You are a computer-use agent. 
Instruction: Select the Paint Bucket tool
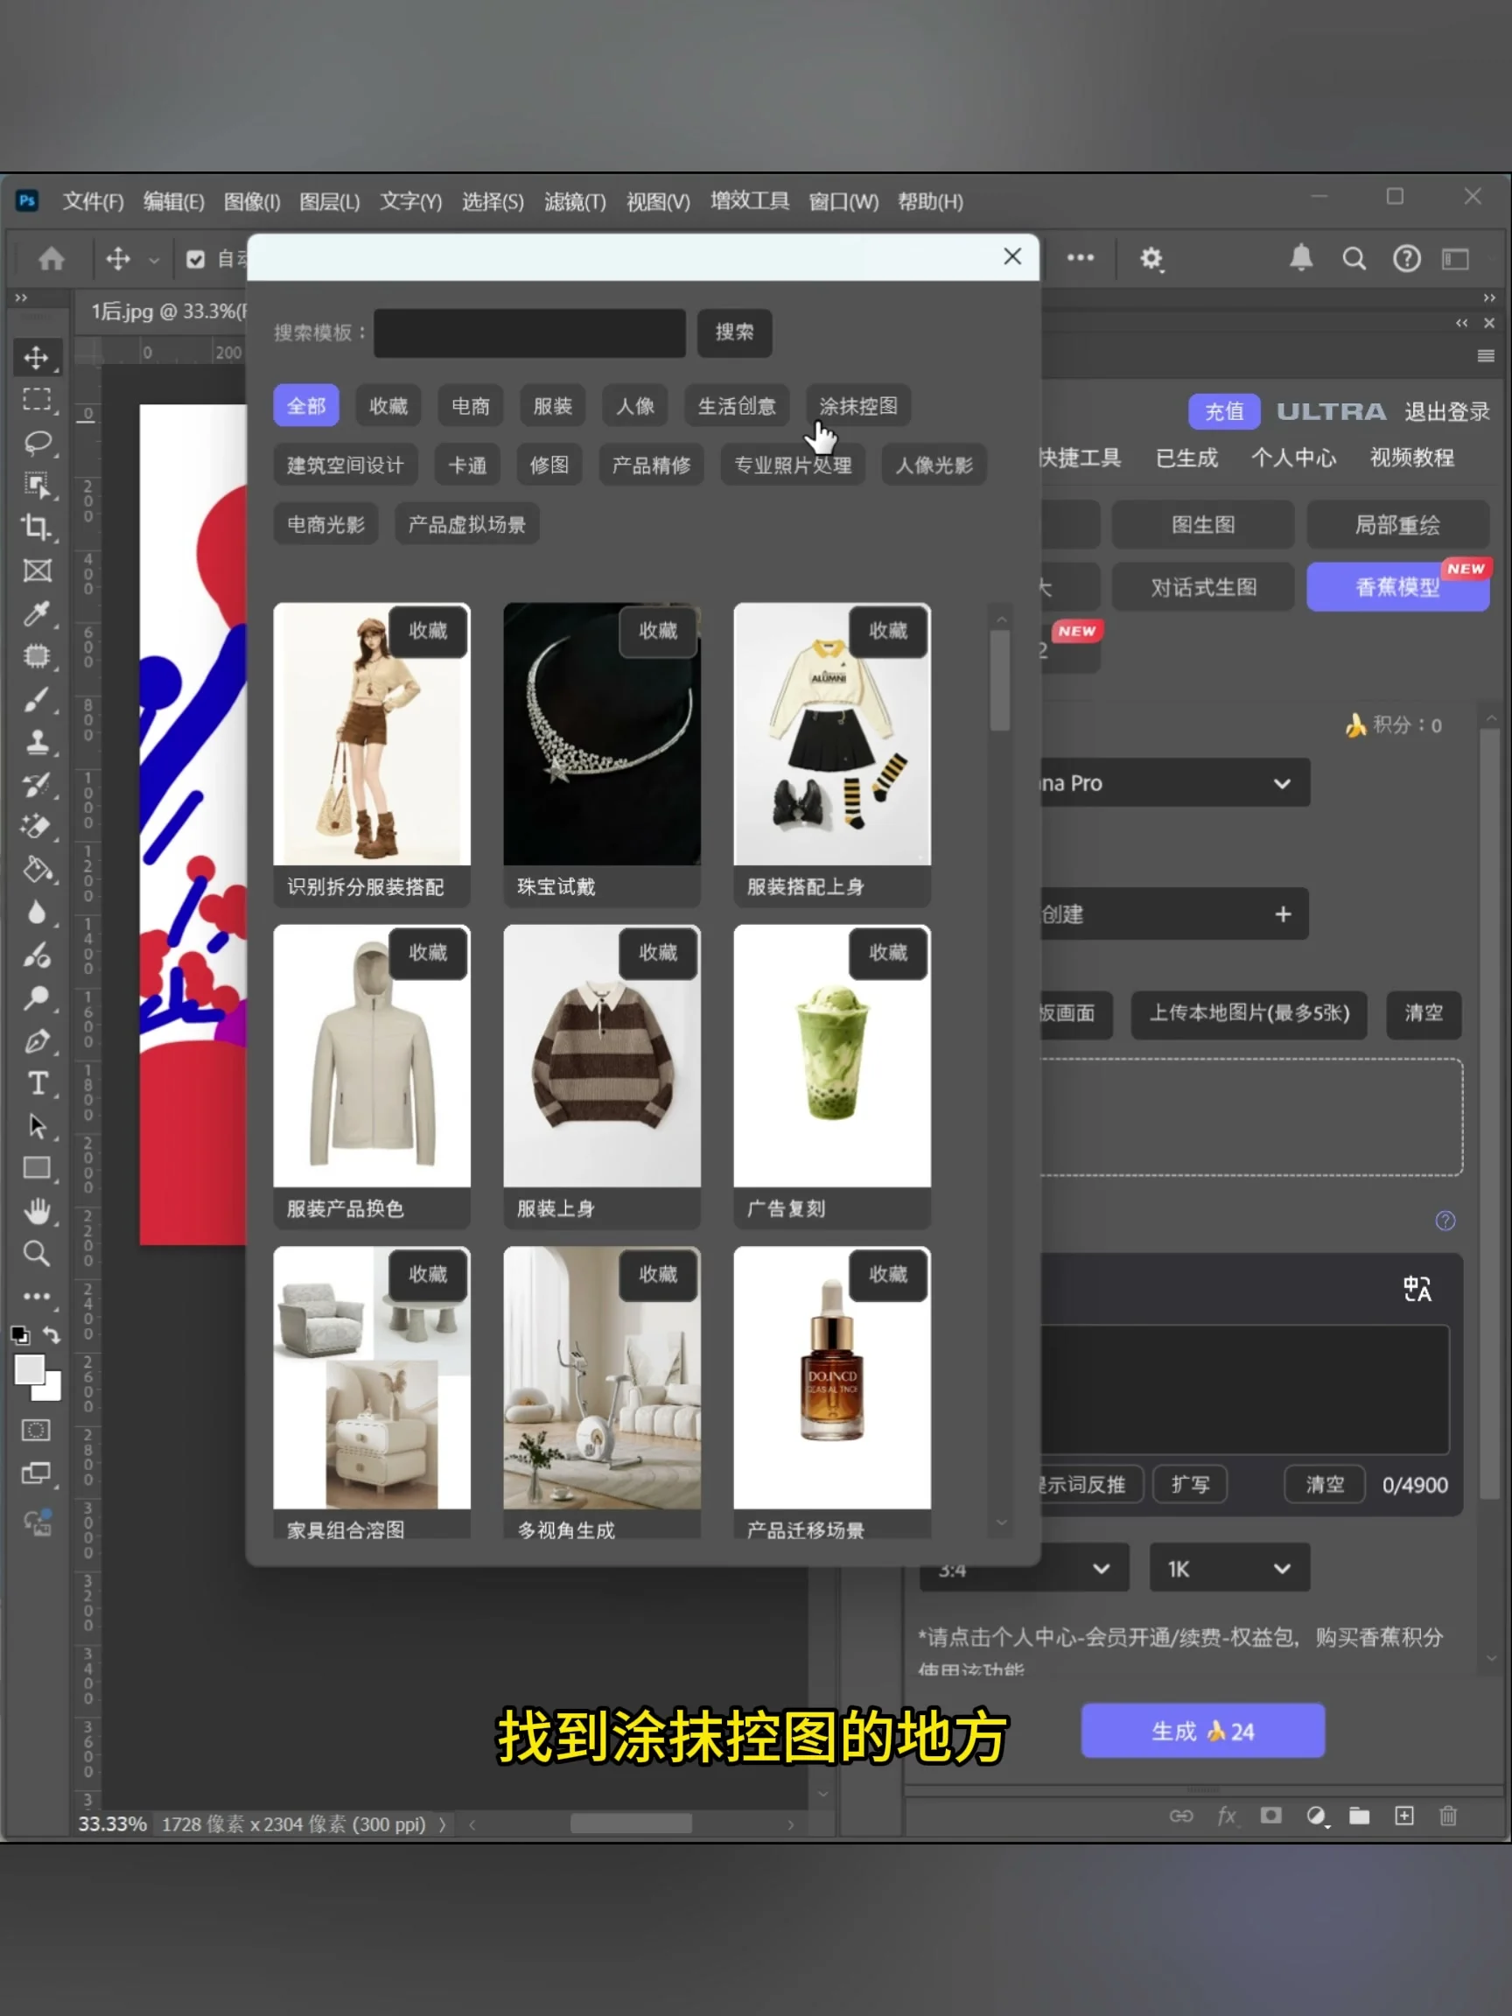(x=37, y=870)
